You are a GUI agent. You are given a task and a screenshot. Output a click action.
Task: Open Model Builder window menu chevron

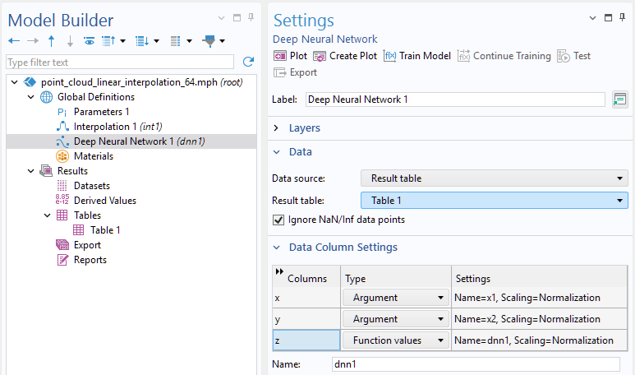coord(221,18)
